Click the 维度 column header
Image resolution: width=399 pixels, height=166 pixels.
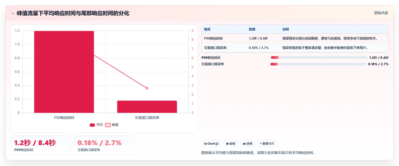coord(207,29)
